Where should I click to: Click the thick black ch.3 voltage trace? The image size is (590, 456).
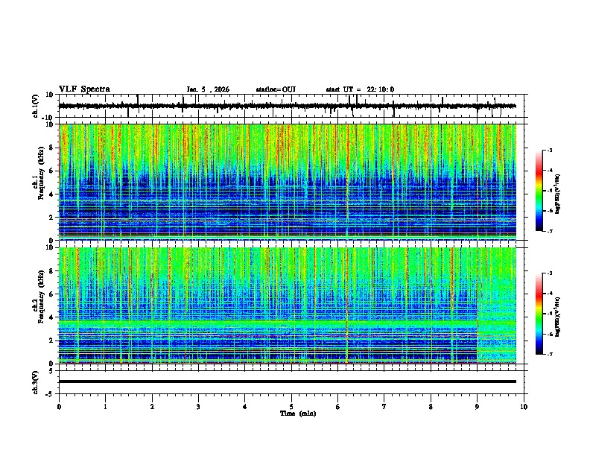pyautogui.click(x=288, y=381)
